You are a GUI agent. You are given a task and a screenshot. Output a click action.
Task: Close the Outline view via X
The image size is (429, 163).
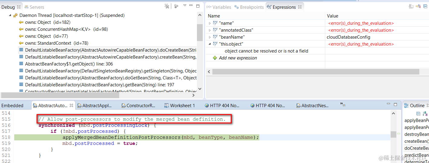click(x=427, y=105)
